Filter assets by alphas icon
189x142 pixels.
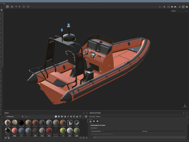[71, 116]
